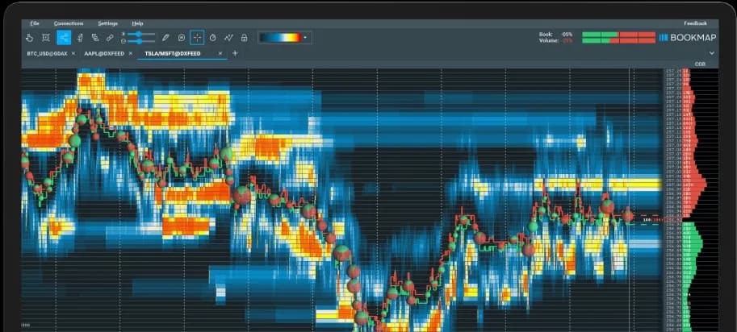Switch to the BTC_USD@GDAX tab
This screenshot has width=737, height=332.
47,53
